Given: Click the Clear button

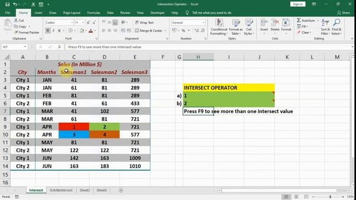Looking at the screenshot, I should [304, 32].
